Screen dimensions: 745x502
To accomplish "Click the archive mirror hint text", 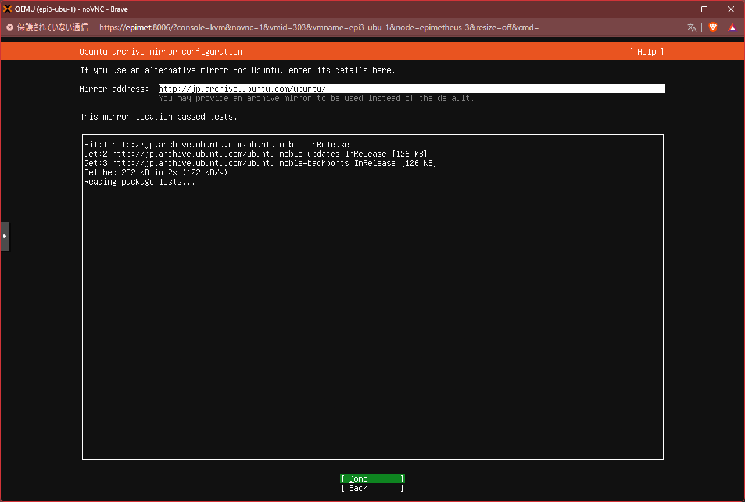I will tap(317, 98).
